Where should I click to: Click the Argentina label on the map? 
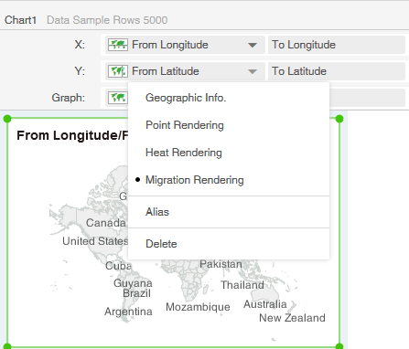point(128,312)
